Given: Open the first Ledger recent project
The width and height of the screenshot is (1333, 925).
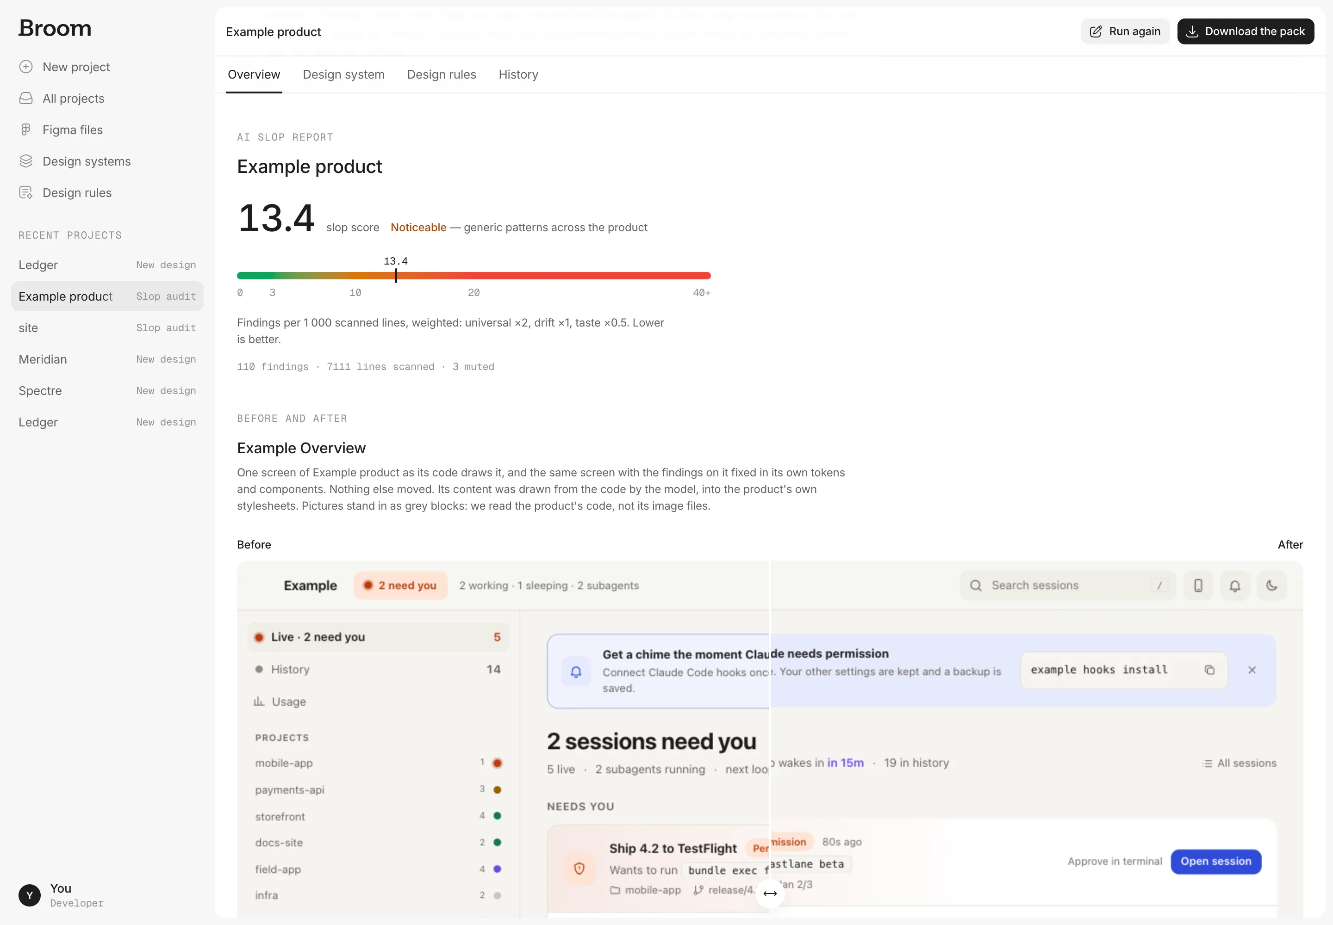Looking at the screenshot, I should [x=107, y=265].
